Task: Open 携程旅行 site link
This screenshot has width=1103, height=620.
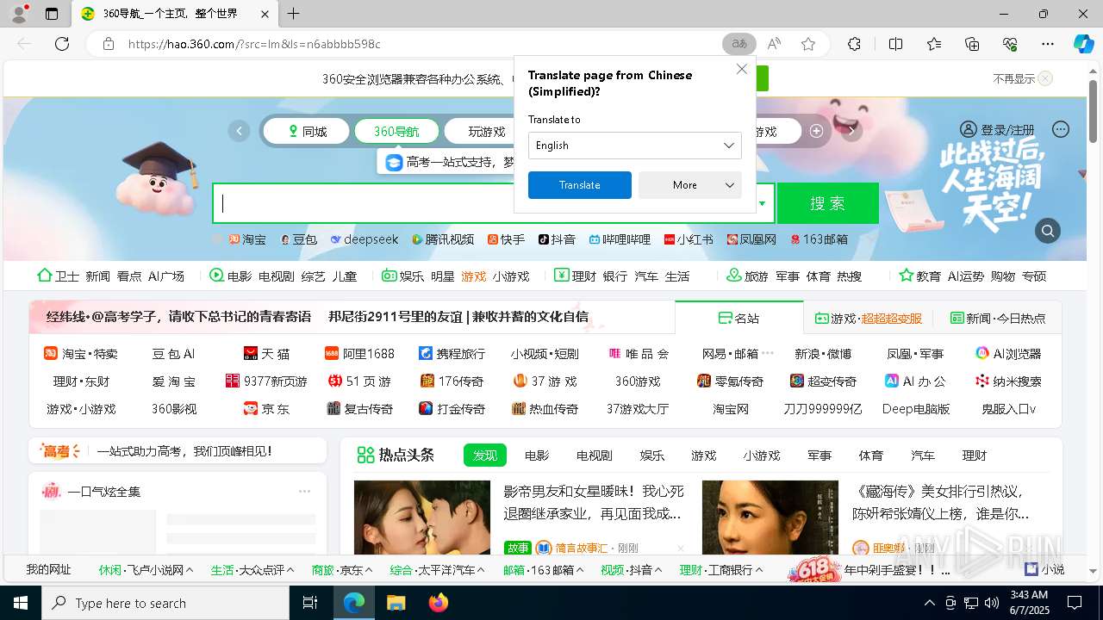Action: 452,353
